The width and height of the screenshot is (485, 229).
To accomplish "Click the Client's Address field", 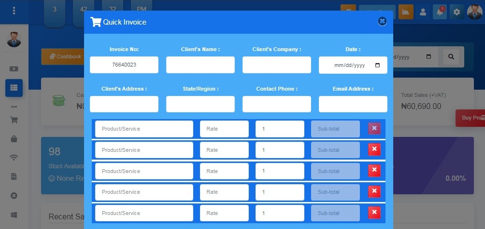I will point(124,104).
